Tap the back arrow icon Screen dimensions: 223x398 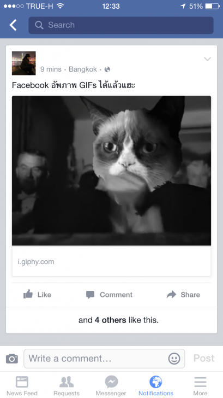[x=13, y=25]
